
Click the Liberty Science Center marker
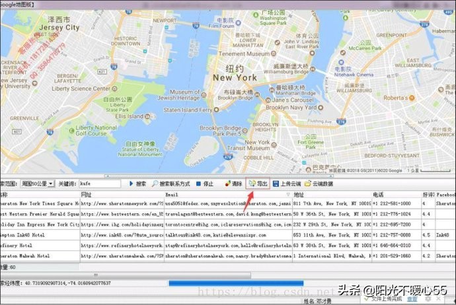(x=114, y=88)
